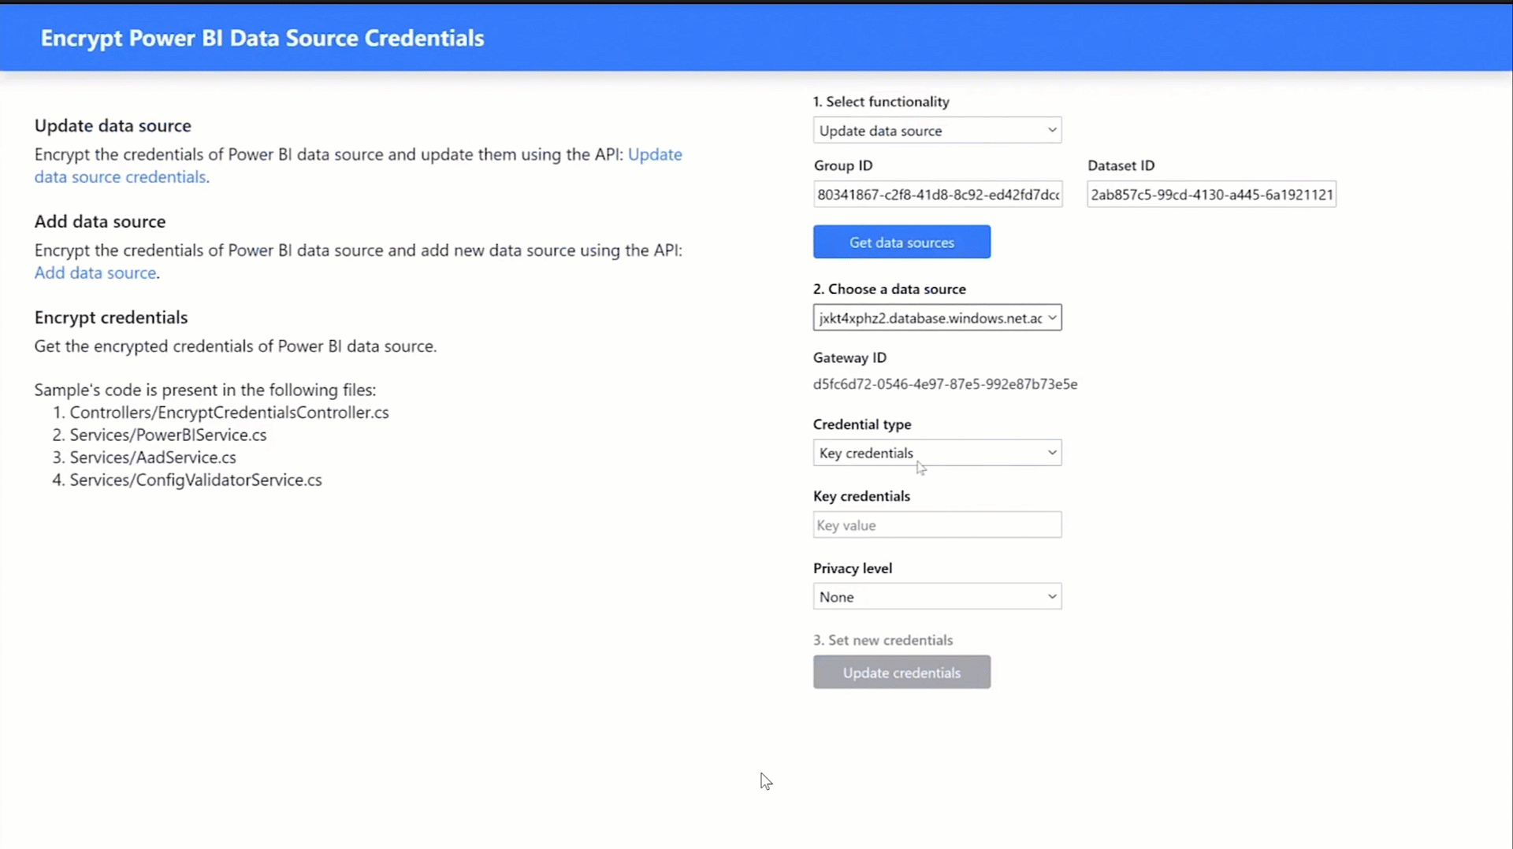
Task: Expand the Credential type dropdown
Action: click(937, 453)
